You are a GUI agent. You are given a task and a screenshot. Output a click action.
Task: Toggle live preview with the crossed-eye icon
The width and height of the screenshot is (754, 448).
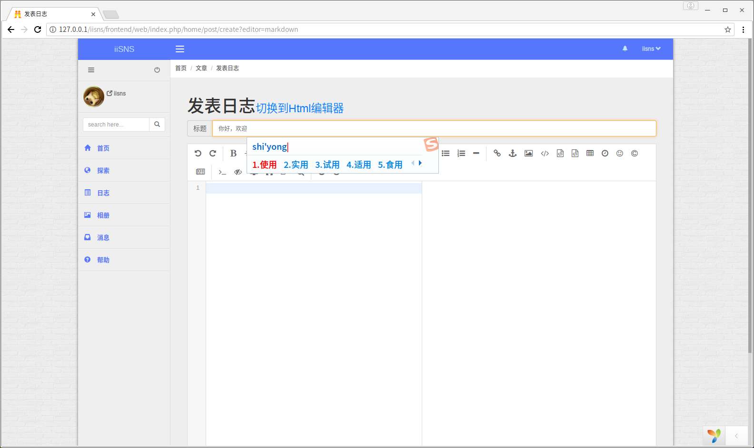pos(238,172)
